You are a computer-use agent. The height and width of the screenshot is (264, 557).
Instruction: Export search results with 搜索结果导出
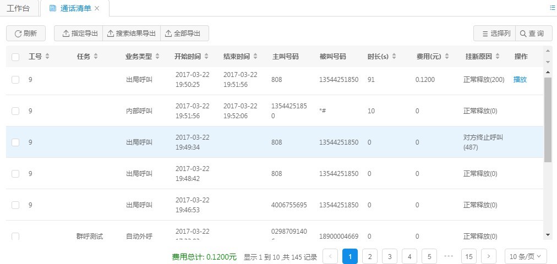[132, 34]
